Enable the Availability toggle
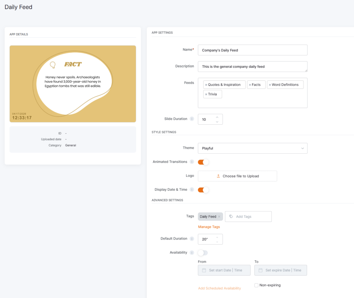The image size is (354, 298). pos(203,253)
